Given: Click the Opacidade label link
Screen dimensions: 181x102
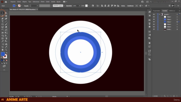Looking at the screenshot, I should point(69,6).
